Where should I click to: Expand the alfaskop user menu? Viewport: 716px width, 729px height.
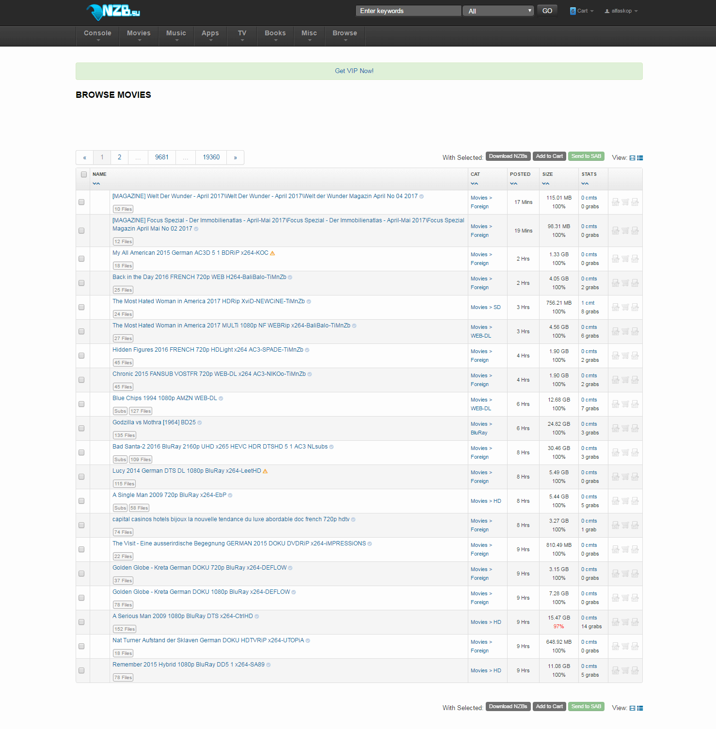coord(621,11)
